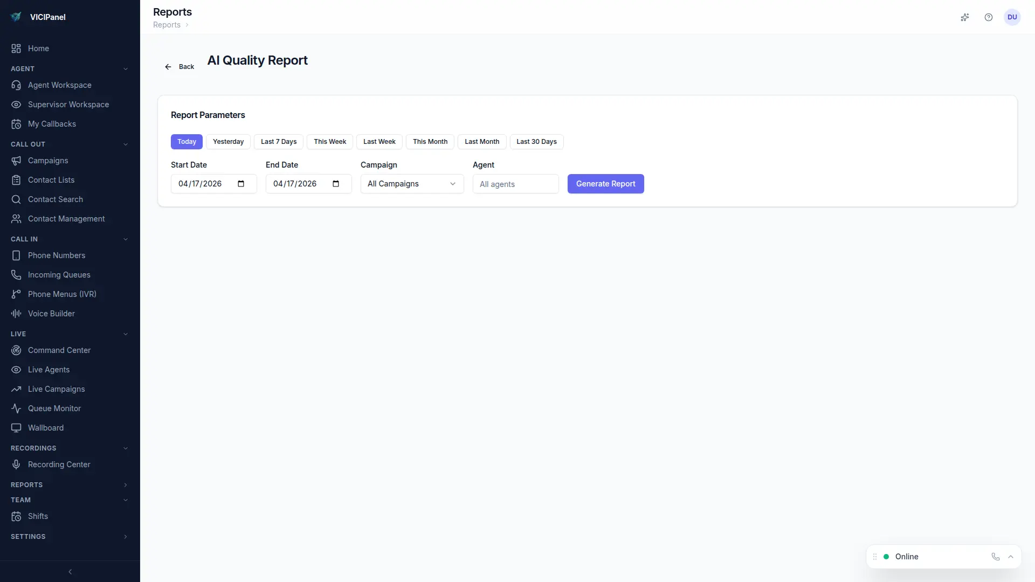This screenshot has width=1035, height=582.
Task: Select the This Month date range
Action: pos(430,141)
